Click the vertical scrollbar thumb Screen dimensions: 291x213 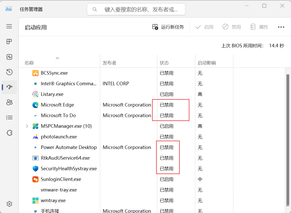[288, 140]
